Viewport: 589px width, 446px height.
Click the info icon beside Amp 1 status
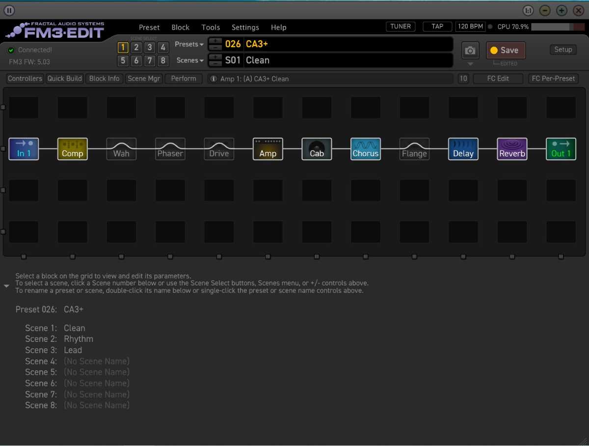[x=214, y=79]
